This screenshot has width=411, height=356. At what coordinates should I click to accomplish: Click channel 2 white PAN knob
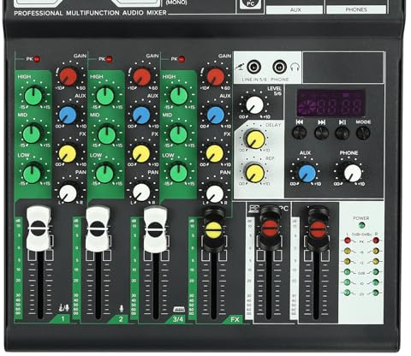click(141, 193)
